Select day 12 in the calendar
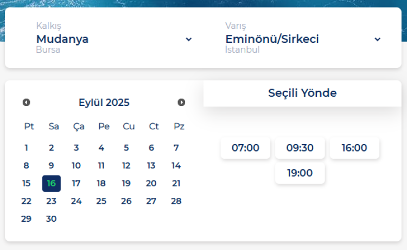The width and height of the screenshot is (407, 250). (126, 166)
